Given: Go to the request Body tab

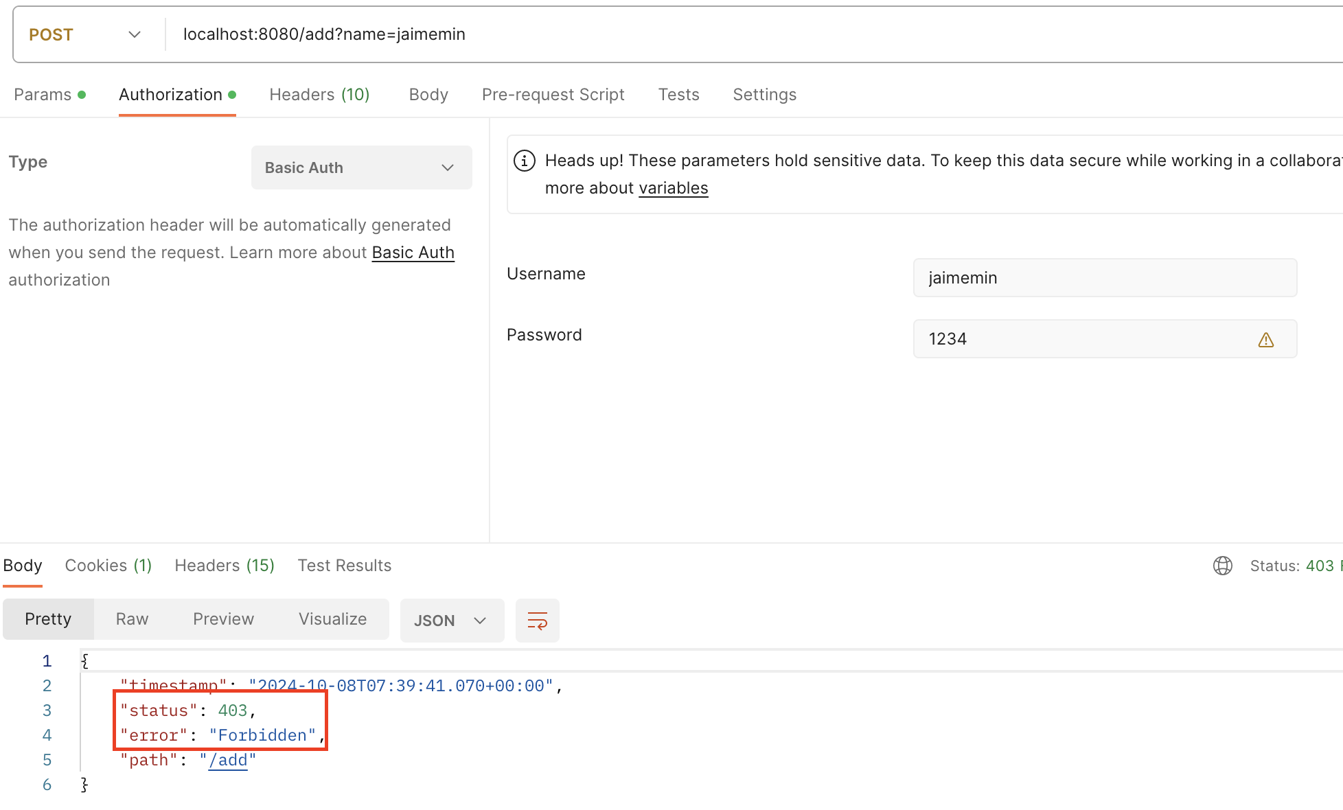Looking at the screenshot, I should 428,95.
